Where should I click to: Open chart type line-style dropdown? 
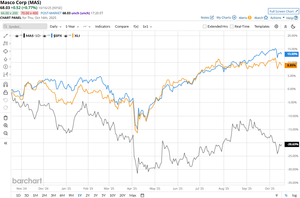87,26
